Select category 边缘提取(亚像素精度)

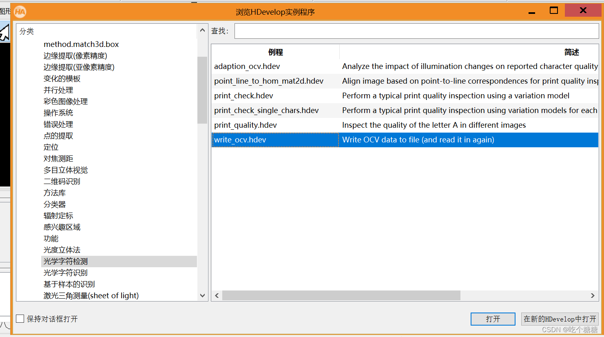79,67
